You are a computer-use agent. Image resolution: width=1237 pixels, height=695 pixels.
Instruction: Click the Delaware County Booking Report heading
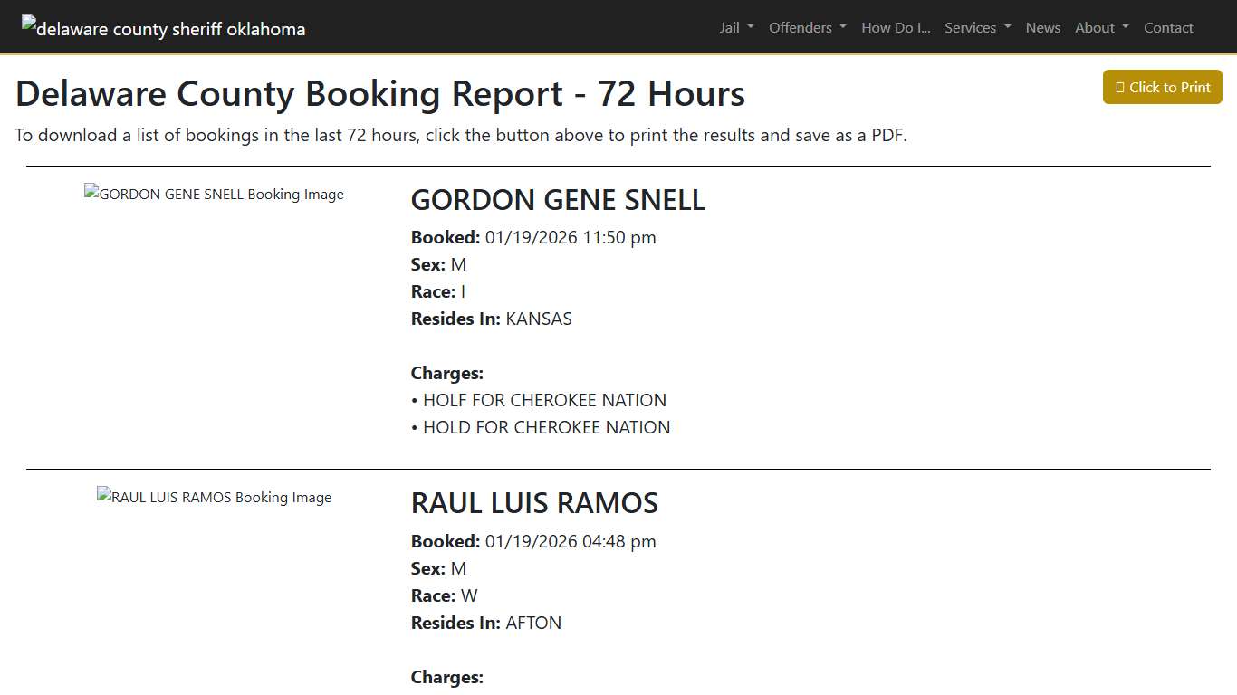(x=380, y=93)
